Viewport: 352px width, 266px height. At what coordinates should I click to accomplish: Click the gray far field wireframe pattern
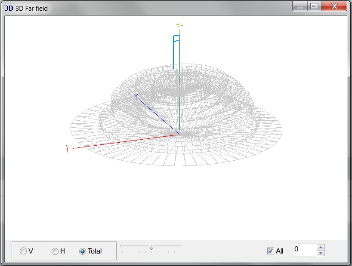point(176,115)
